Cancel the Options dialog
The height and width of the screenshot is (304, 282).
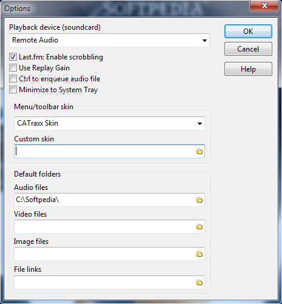pyautogui.click(x=248, y=49)
